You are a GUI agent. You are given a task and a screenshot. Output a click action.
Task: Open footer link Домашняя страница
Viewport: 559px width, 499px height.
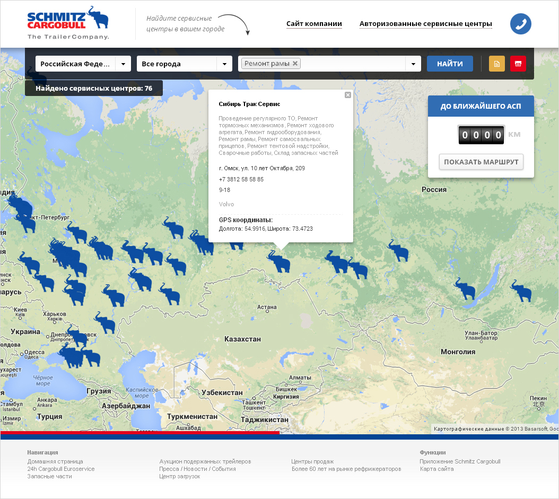point(55,461)
